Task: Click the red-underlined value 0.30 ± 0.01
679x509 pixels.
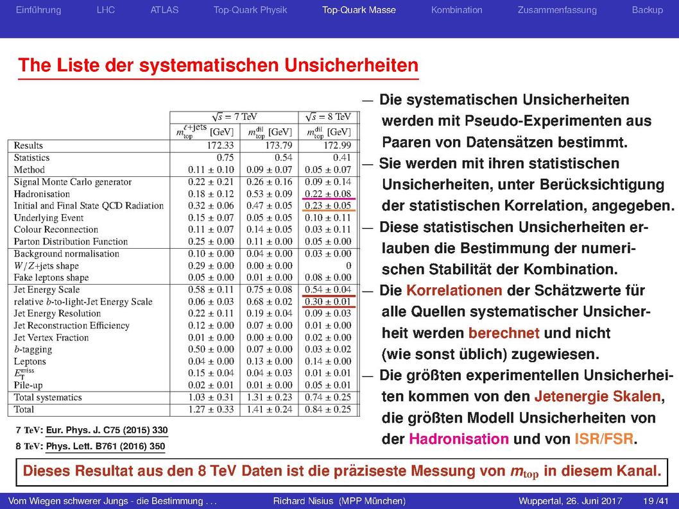Action: point(328,302)
